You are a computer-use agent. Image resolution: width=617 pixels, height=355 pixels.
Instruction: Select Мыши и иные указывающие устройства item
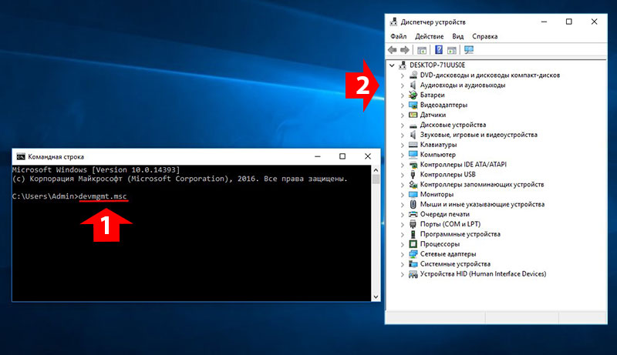coord(482,204)
